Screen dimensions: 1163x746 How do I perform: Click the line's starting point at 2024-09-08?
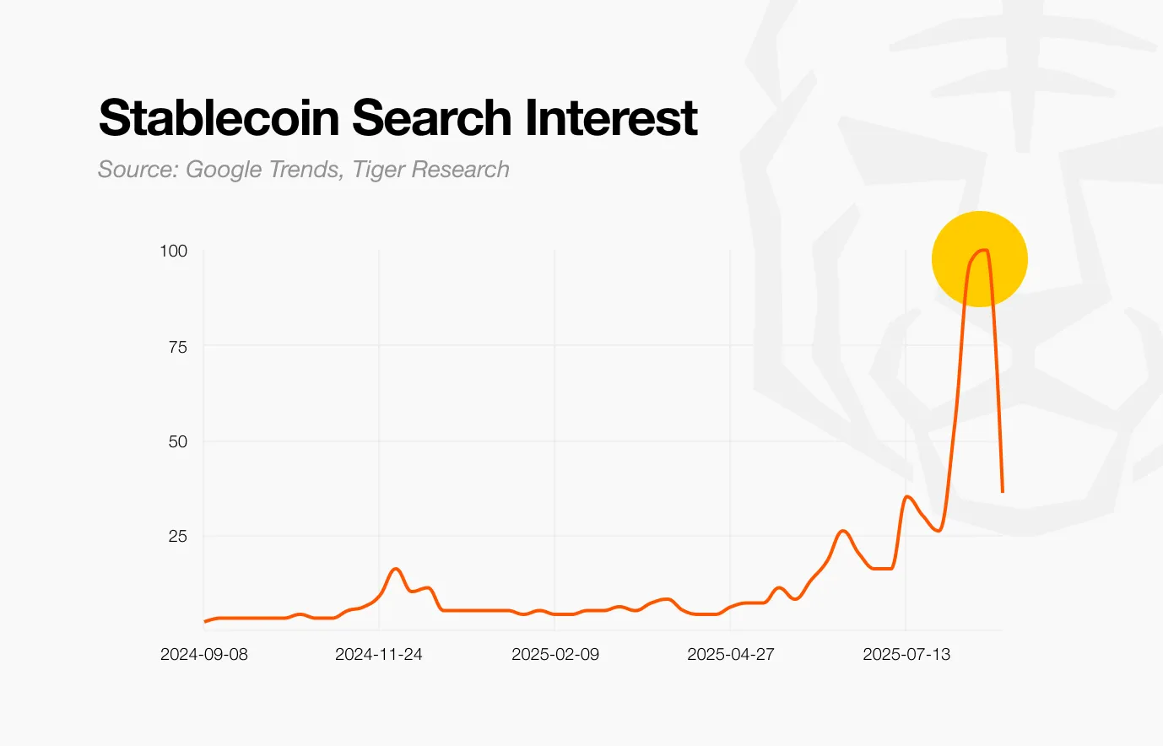click(x=204, y=622)
